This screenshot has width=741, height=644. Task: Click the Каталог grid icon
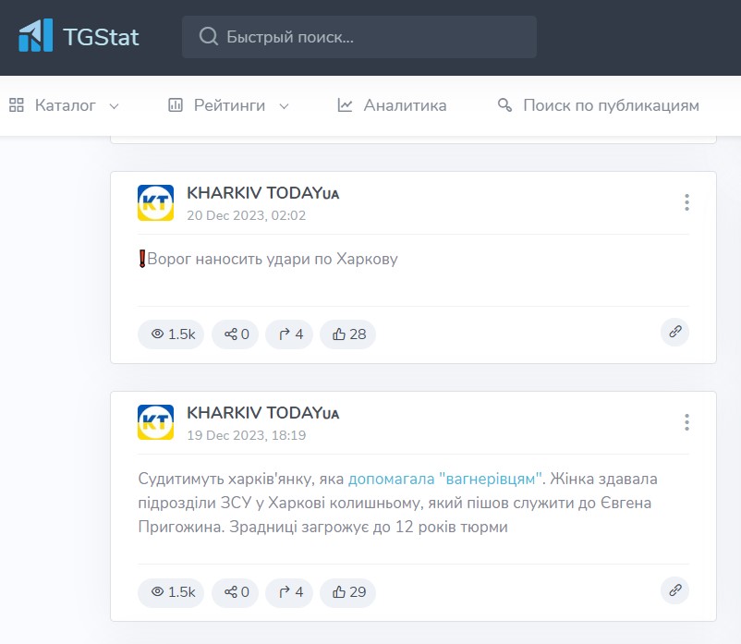(x=17, y=105)
